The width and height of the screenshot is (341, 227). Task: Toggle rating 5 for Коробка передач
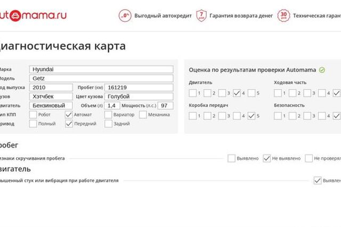pos(251,116)
